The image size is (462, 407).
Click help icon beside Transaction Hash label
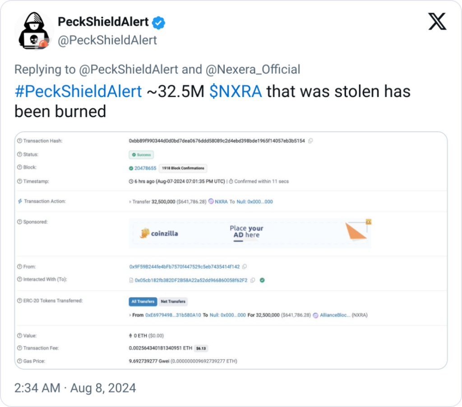pyautogui.click(x=19, y=141)
